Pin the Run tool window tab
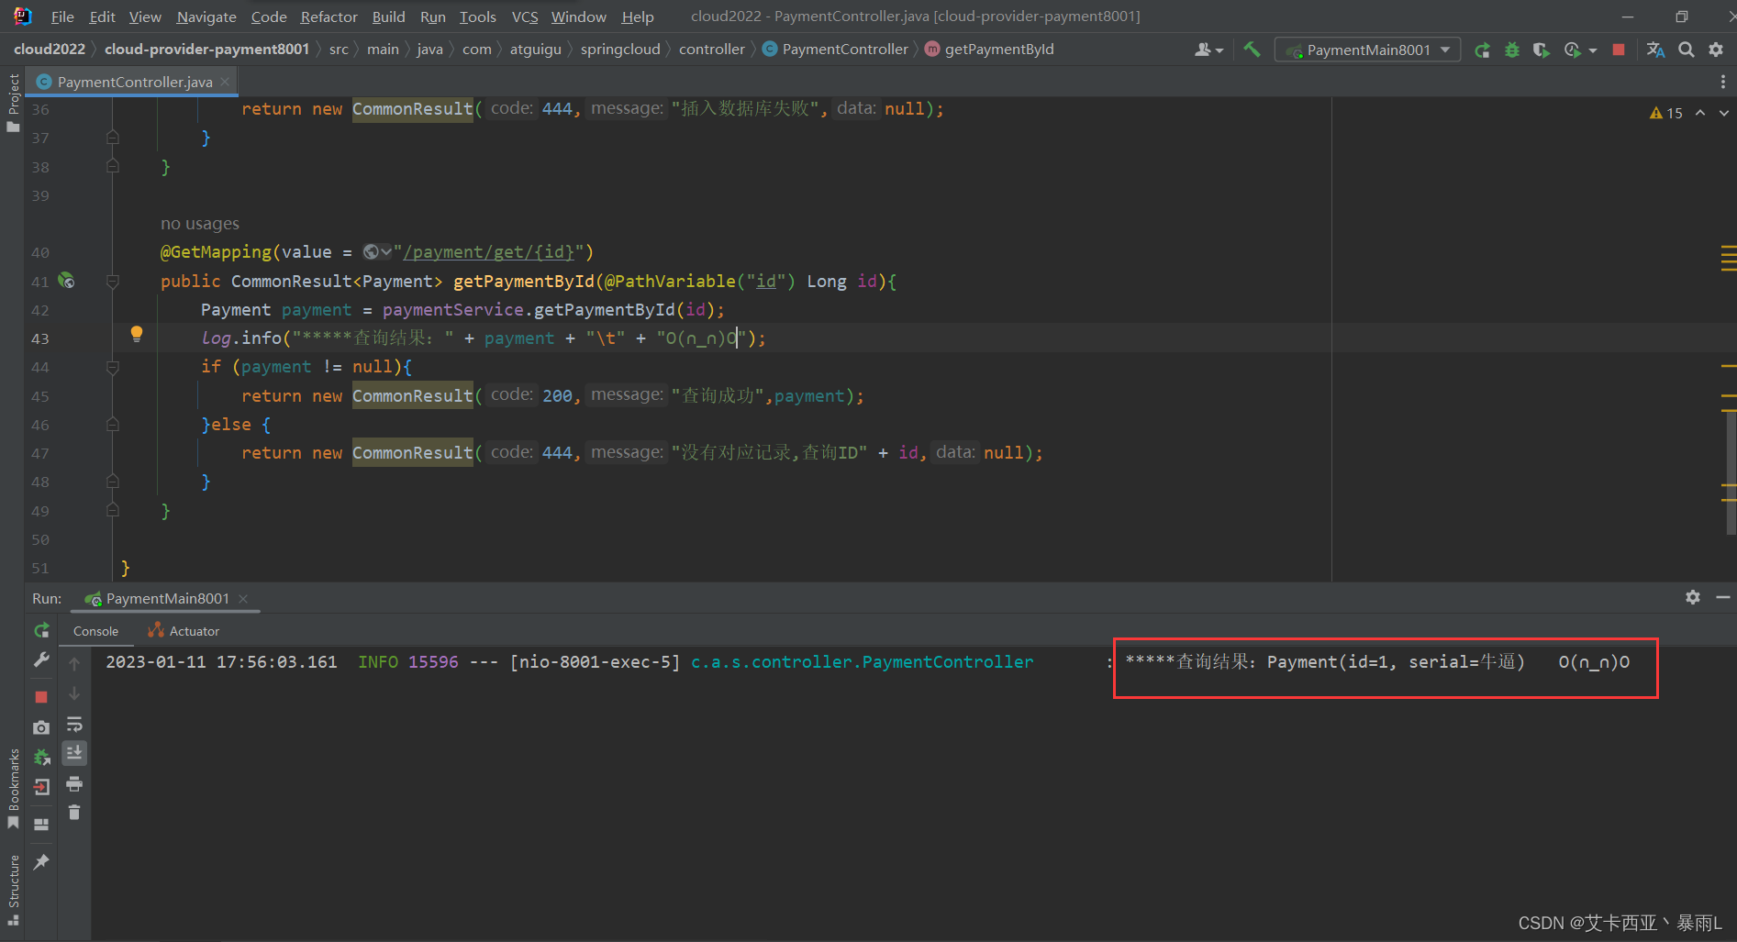1737x942 pixels. pyautogui.click(x=41, y=862)
